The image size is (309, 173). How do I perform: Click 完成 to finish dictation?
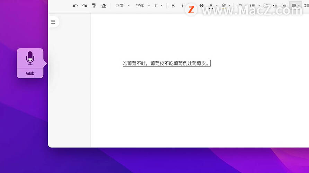30,73
